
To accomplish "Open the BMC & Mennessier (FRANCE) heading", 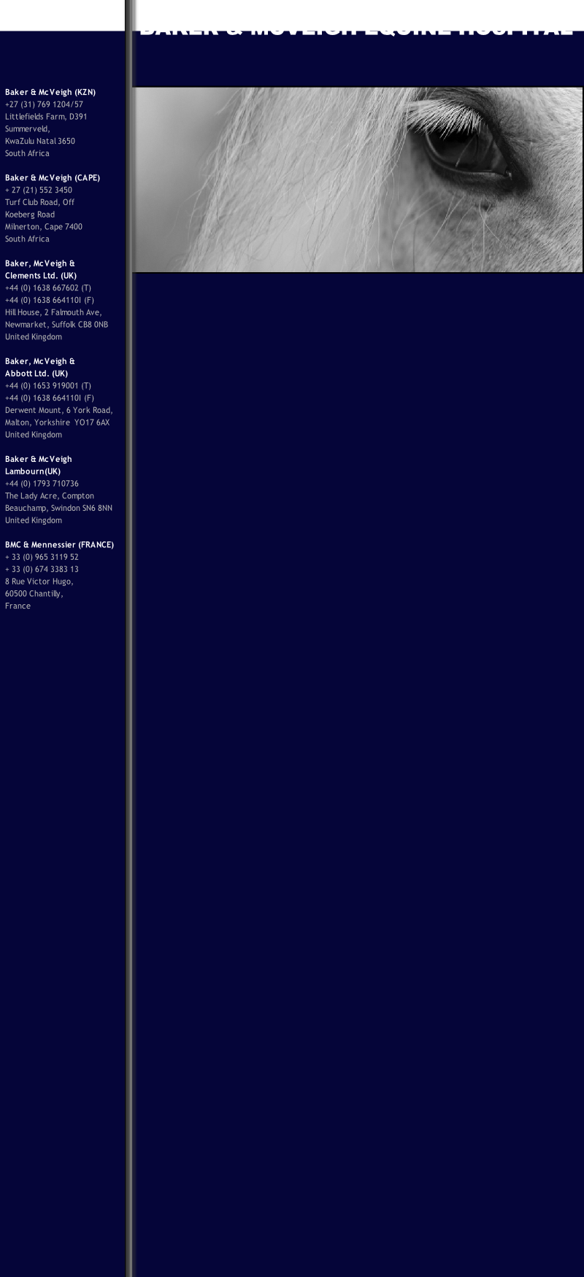I will point(59,544).
